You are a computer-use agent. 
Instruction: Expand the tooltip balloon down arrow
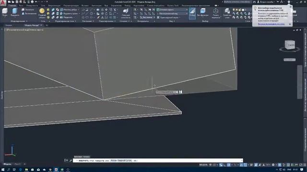pyautogui.click(x=290, y=24)
